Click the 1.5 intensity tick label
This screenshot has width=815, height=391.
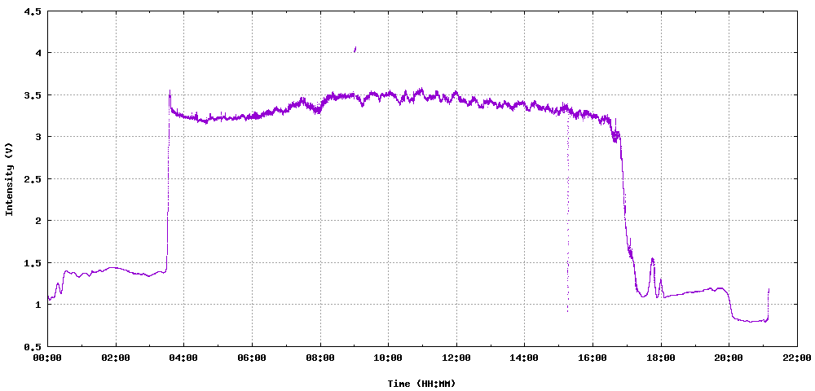(33, 263)
